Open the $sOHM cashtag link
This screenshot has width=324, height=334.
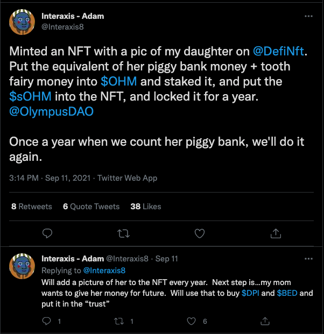click(x=30, y=96)
